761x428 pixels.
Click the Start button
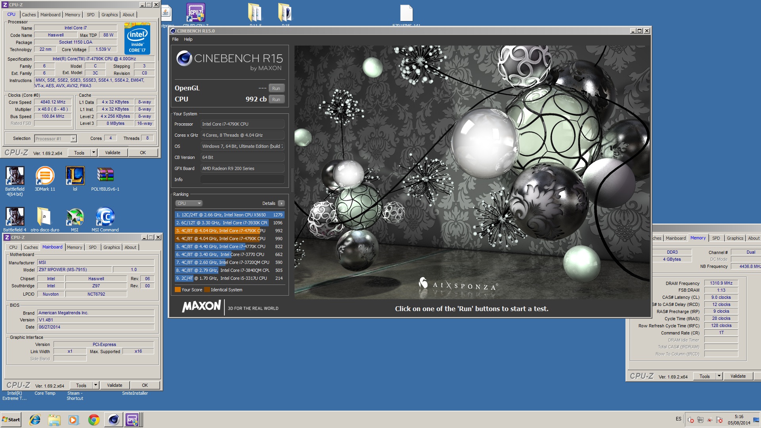click(11, 419)
